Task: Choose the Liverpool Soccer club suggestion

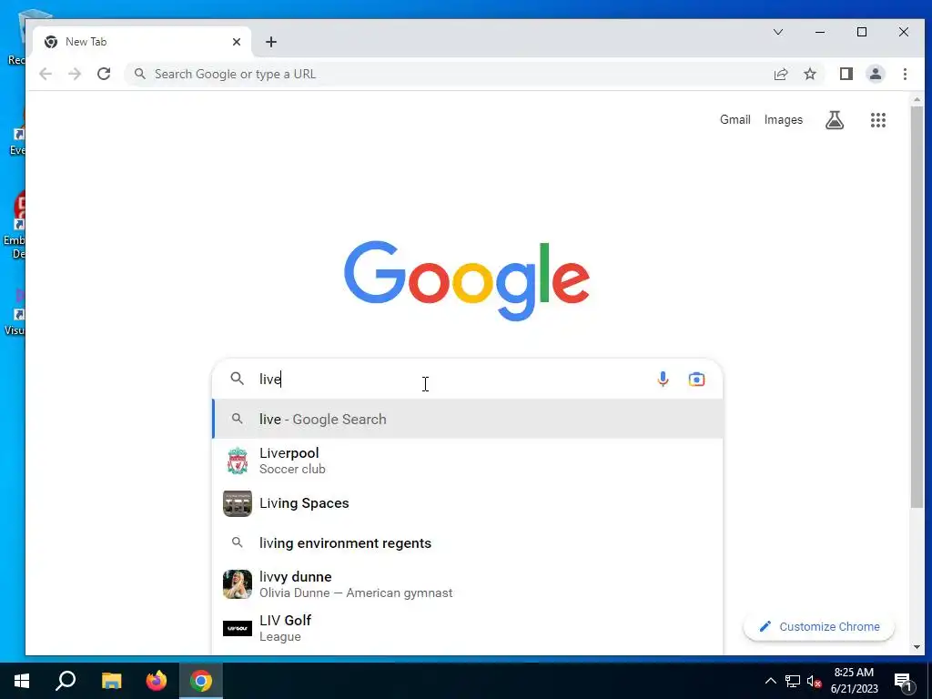Action: click(x=468, y=461)
